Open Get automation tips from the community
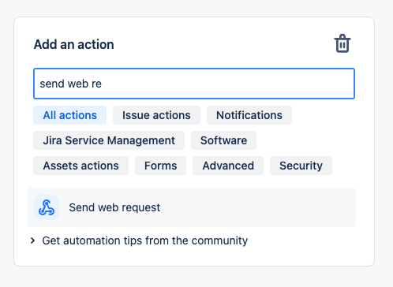This screenshot has width=393, height=287. pyautogui.click(x=145, y=240)
